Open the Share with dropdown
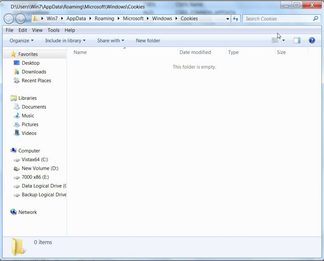 point(111,41)
